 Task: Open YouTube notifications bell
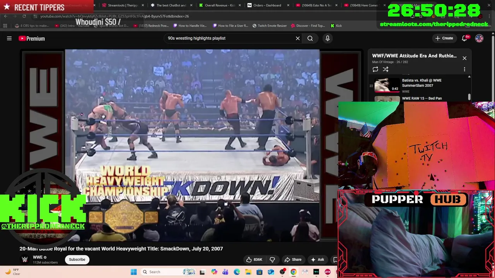coord(464,38)
